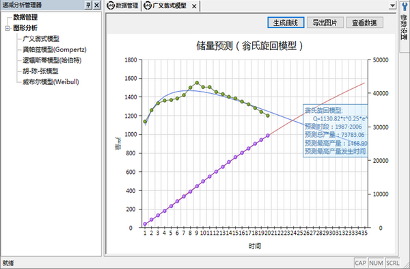The image size is (410, 269).
Task: Click the 查看数据 button
Action: pos(365,23)
